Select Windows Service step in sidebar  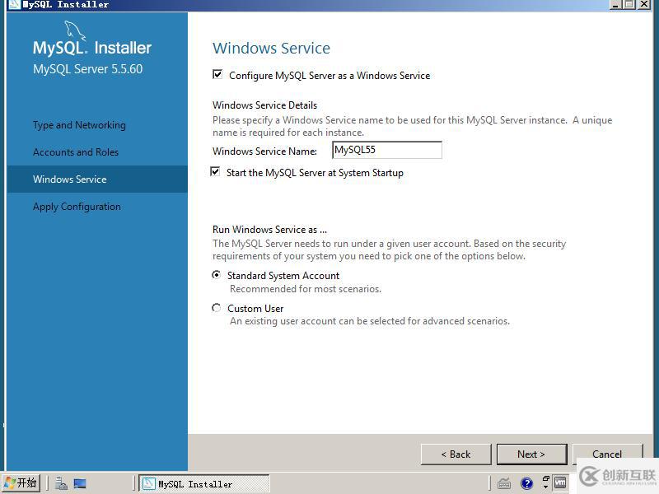[x=97, y=179]
